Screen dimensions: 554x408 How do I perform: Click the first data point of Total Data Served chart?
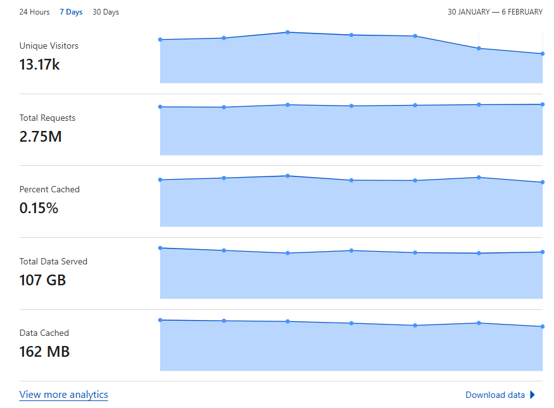point(160,248)
